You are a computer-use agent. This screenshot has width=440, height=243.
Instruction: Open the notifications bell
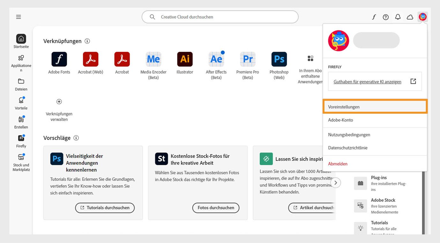tap(398, 17)
